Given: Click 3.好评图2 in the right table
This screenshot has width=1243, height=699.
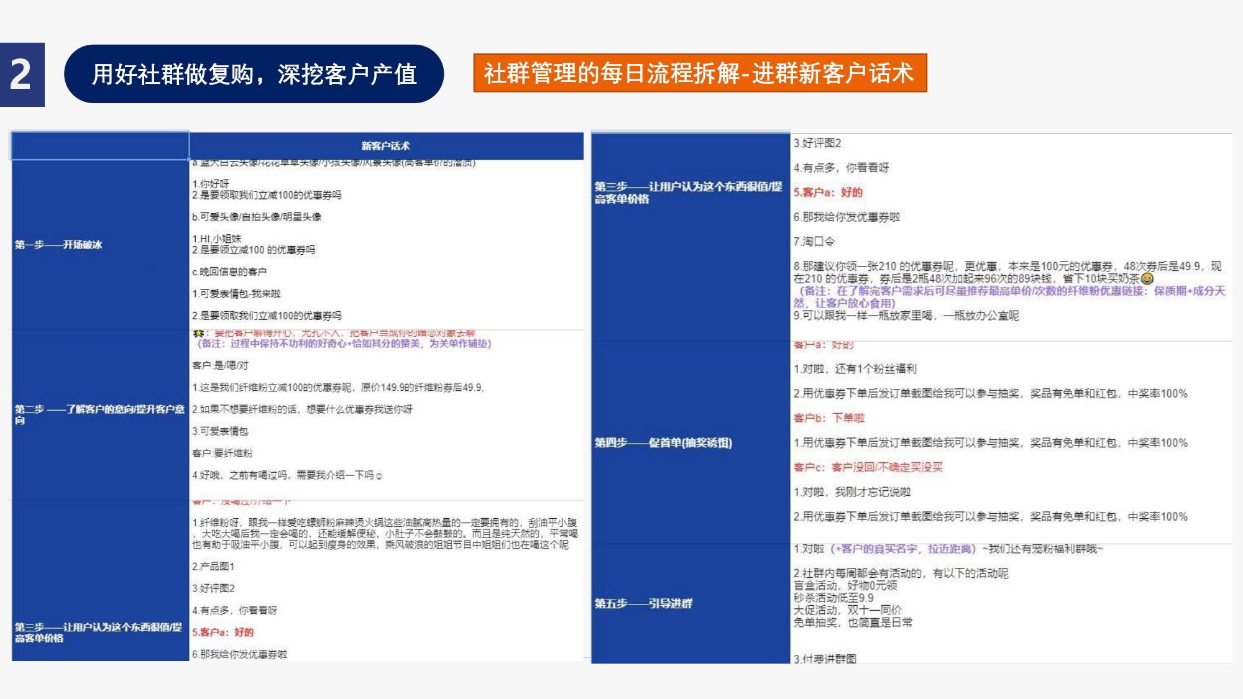Looking at the screenshot, I should click(x=817, y=144).
